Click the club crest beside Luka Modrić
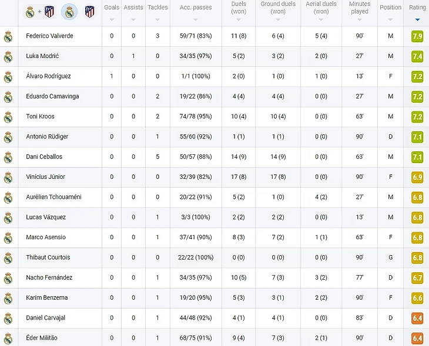Screen dimensions: 429x346 click(x=8, y=56)
